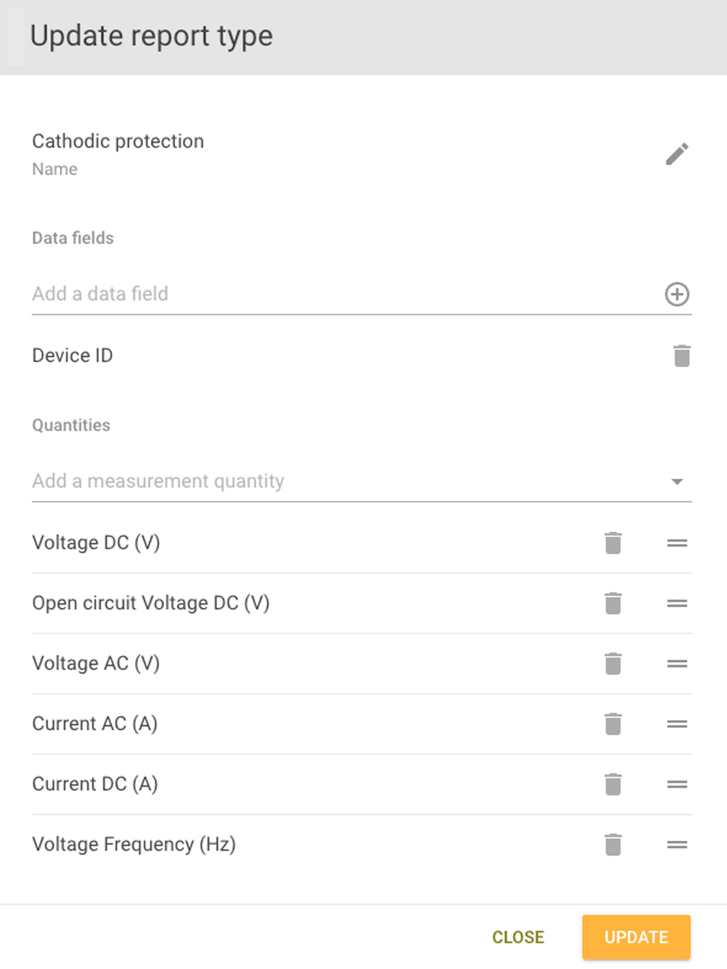Click the Voltage AC (V) drag handle
This screenshot has height=969, width=727.
tap(677, 664)
